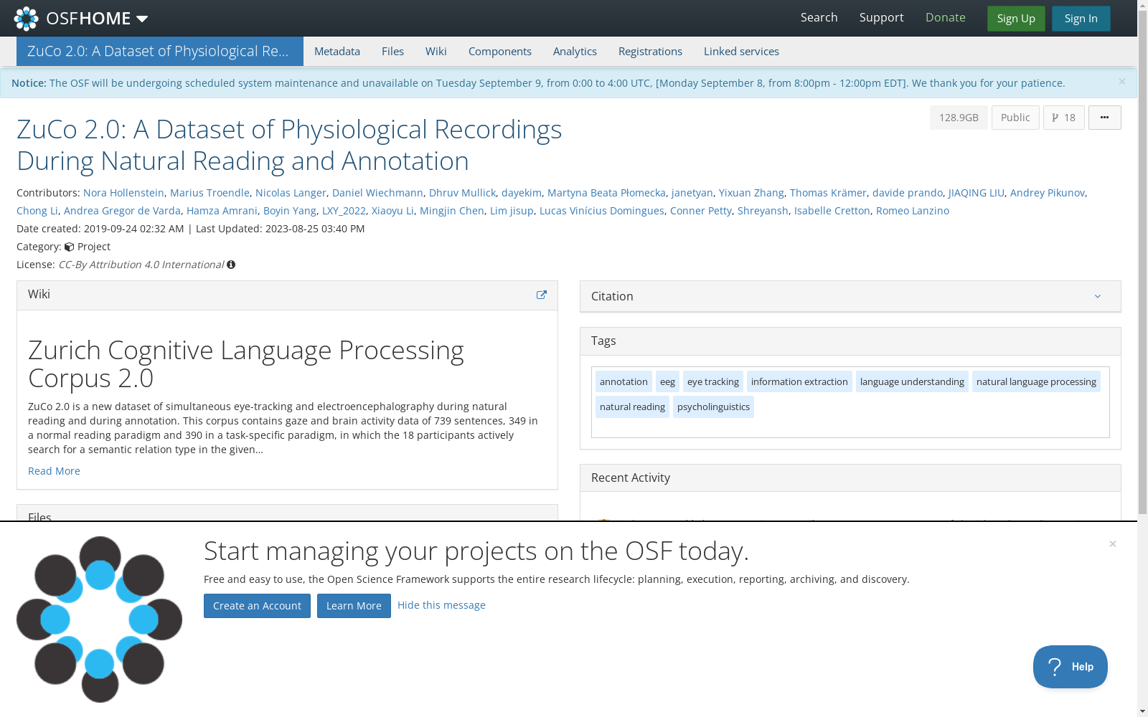The width and height of the screenshot is (1148, 717).
Task: Click the information extraction tag
Action: point(799,381)
